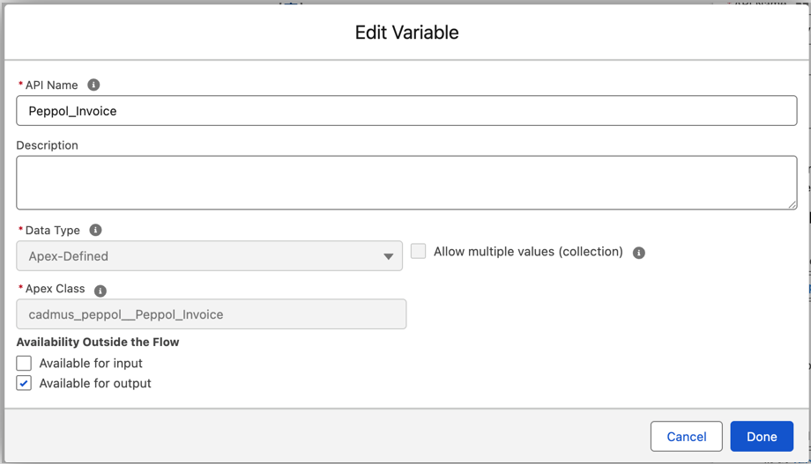The width and height of the screenshot is (811, 464).
Task: Uncheck the Available for output checkbox
Action: tap(24, 383)
